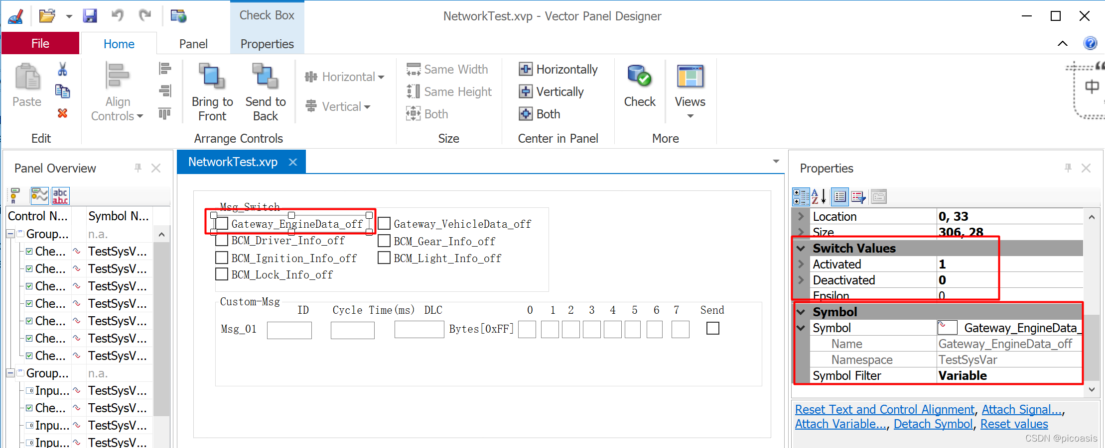Apply Same Height sizing
Viewport: 1105px width, 448px height.
pyautogui.click(x=449, y=91)
